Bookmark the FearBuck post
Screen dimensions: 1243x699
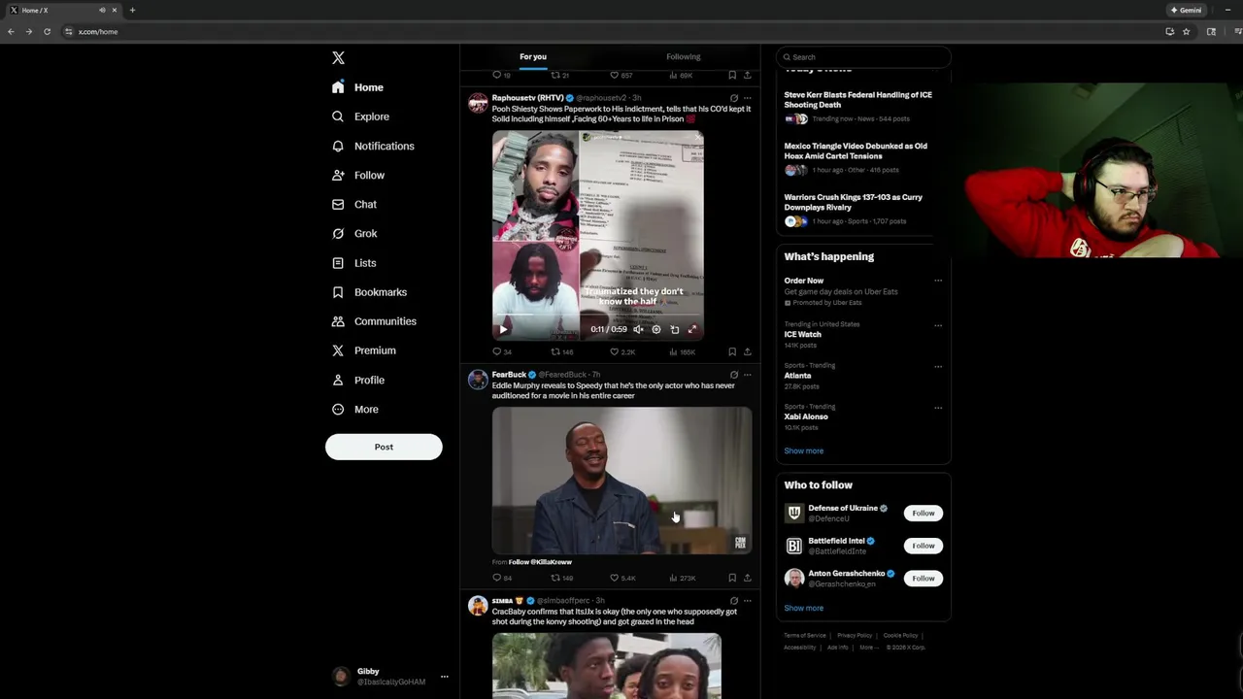click(732, 578)
